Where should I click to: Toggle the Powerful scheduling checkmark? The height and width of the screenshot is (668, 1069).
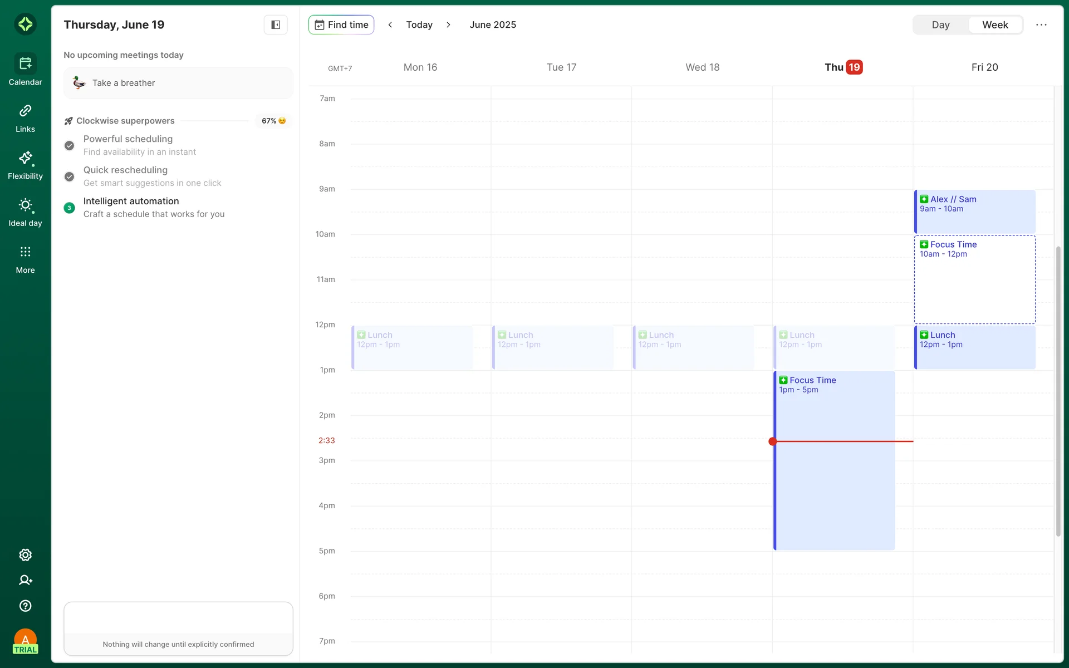point(69,145)
